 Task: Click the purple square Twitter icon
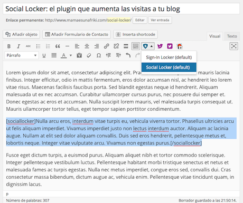170,46
